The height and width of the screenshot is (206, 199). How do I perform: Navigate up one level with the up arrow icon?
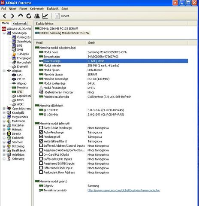21,15
